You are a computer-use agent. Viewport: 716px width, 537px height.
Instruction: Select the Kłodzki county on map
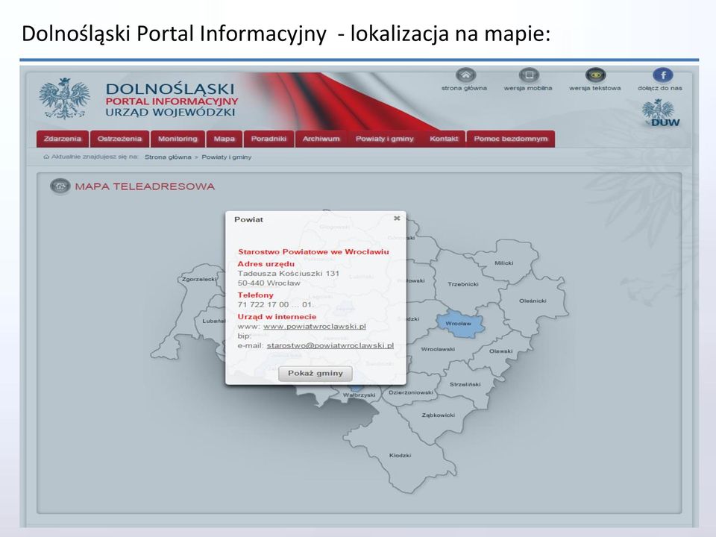click(x=400, y=456)
